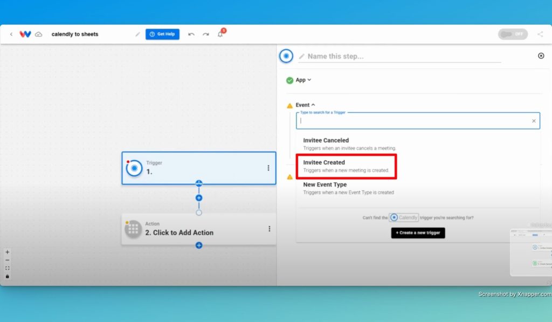
Task: Click the Calendly icon in panel header
Action: 286,56
